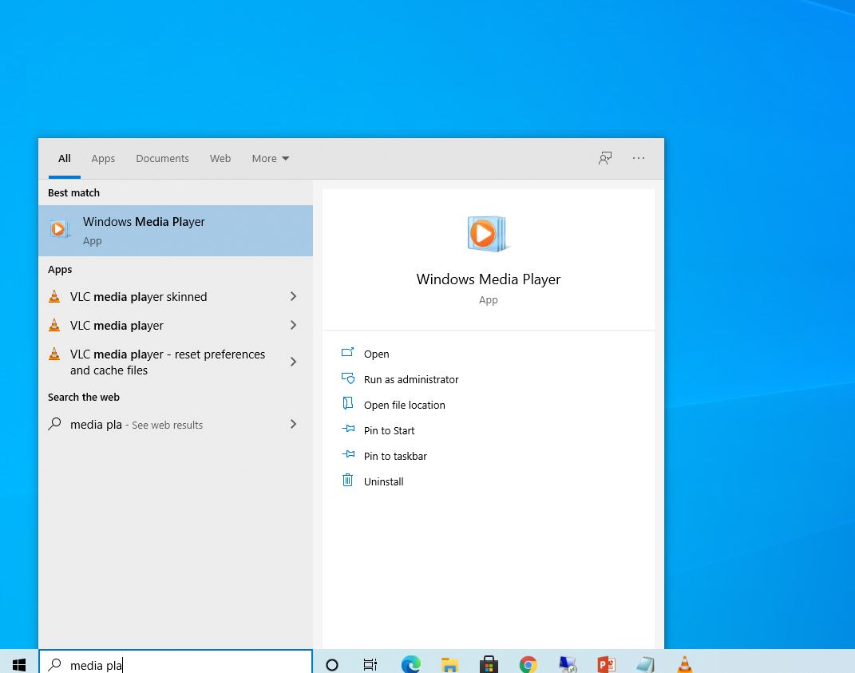This screenshot has height=673, width=855.
Task: Select the VLC media player icon in results
Action: (x=53, y=325)
